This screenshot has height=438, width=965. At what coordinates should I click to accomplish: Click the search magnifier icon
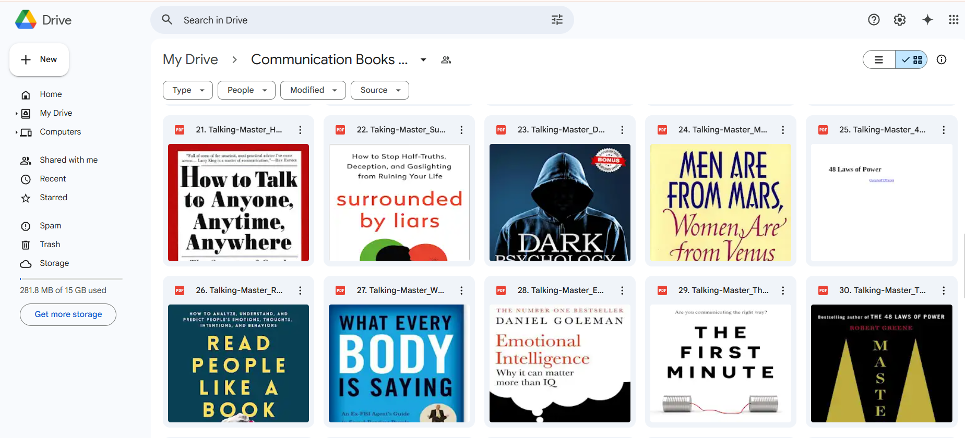point(167,20)
